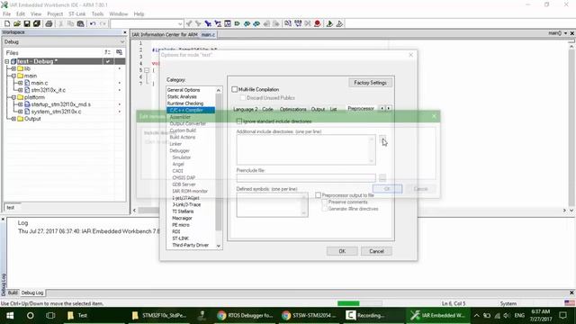Click the browse button beside Additional include directories

(x=382, y=139)
